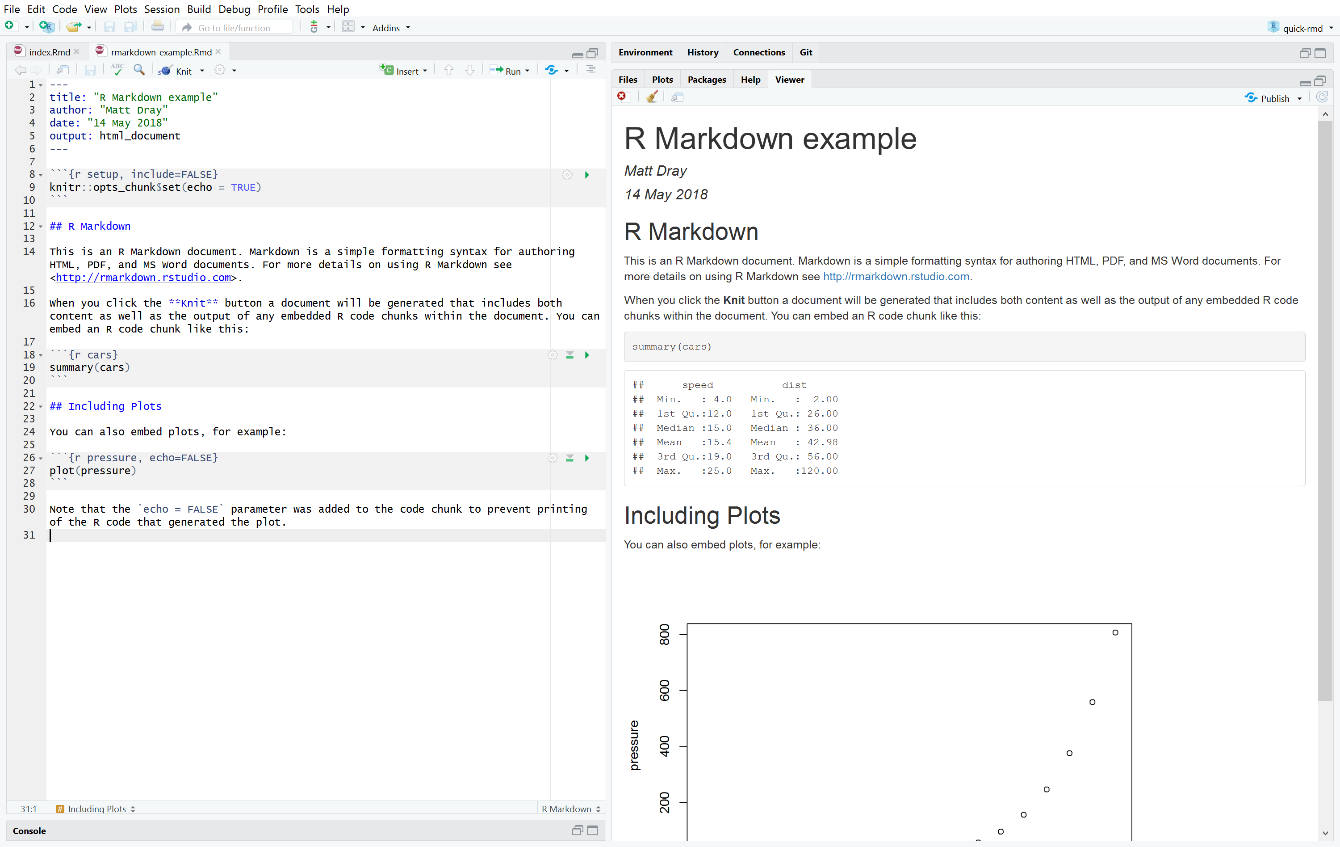Viewport: 1340px width, 847px height.
Task: Click the spell check icon in toolbar
Action: (116, 69)
